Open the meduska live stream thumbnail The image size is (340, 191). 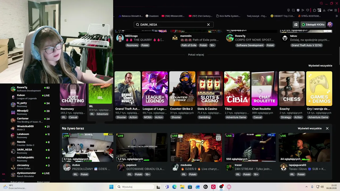click(x=196, y=147)
